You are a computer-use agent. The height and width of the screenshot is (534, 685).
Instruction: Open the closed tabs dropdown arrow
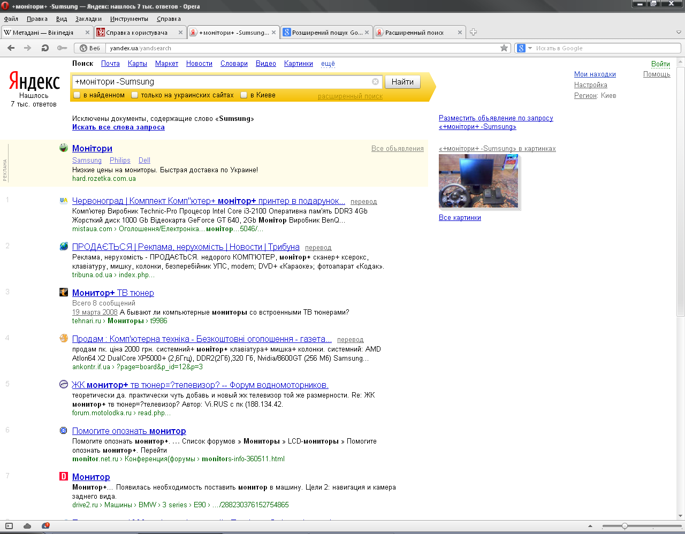(x=679, y=33)
